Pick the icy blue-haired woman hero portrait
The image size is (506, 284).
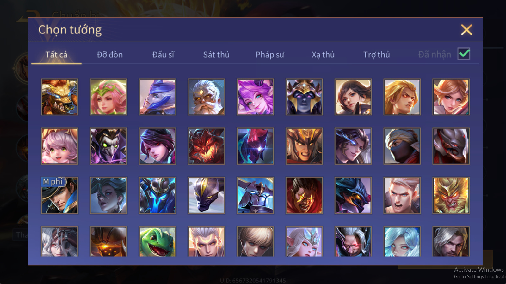(402, 241)
